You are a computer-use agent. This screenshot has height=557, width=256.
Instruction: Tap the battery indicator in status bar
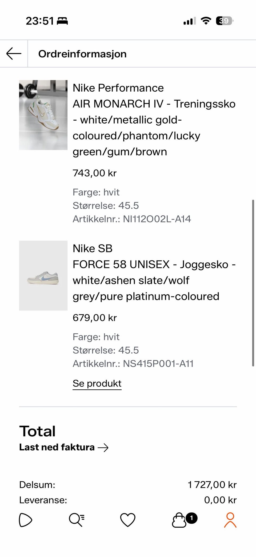pos(225,21)
